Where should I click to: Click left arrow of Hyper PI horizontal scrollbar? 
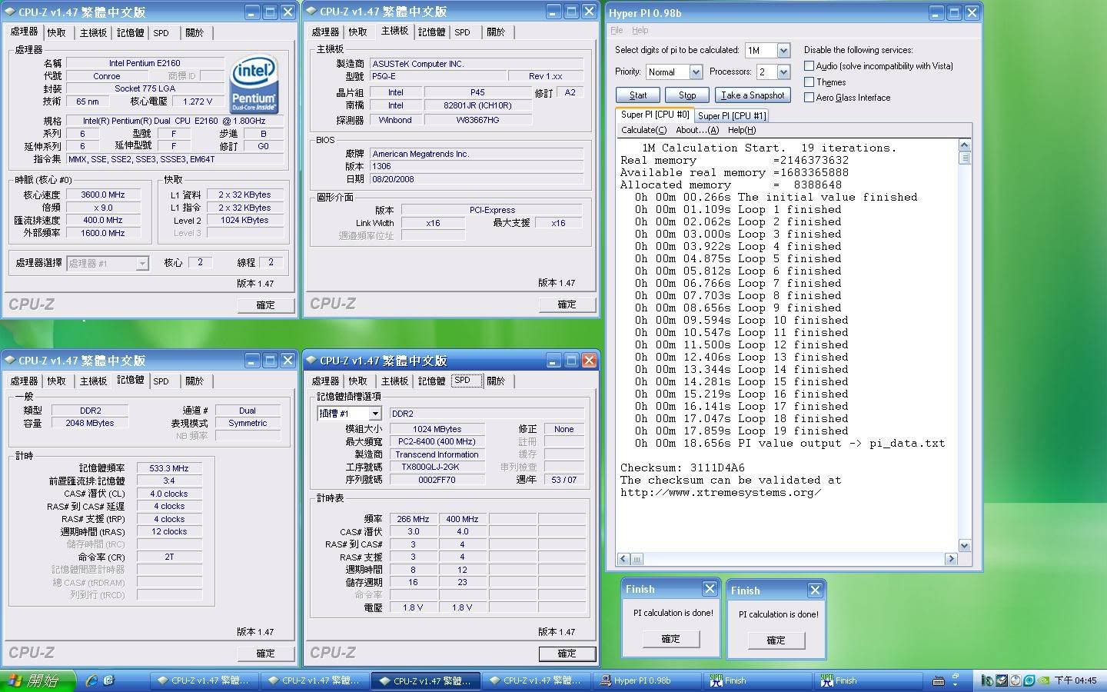coord(623,559)
